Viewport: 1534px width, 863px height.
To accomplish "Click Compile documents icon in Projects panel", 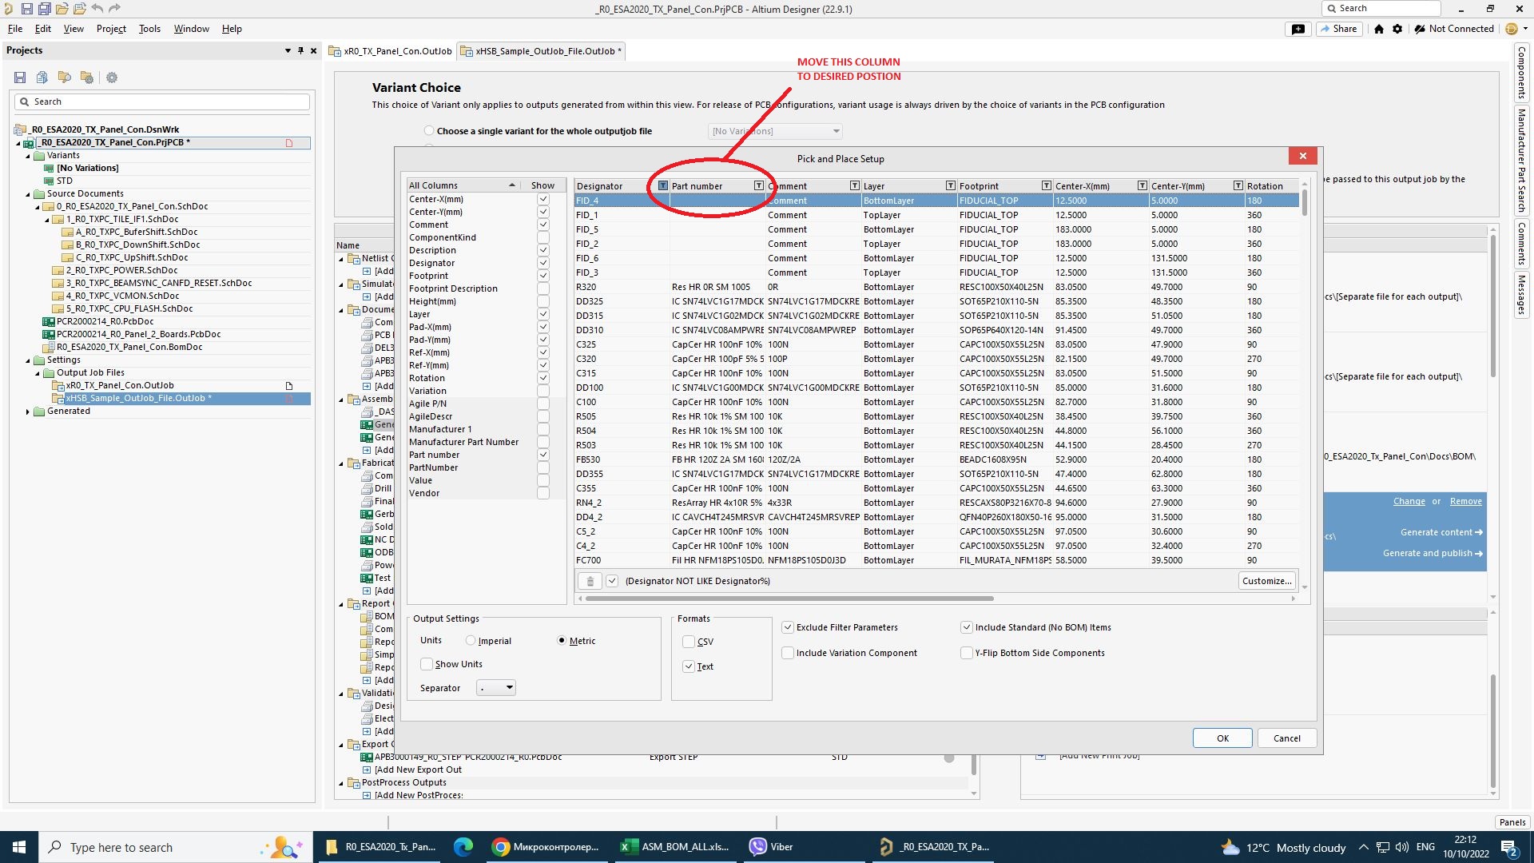I will pos(42,78).
